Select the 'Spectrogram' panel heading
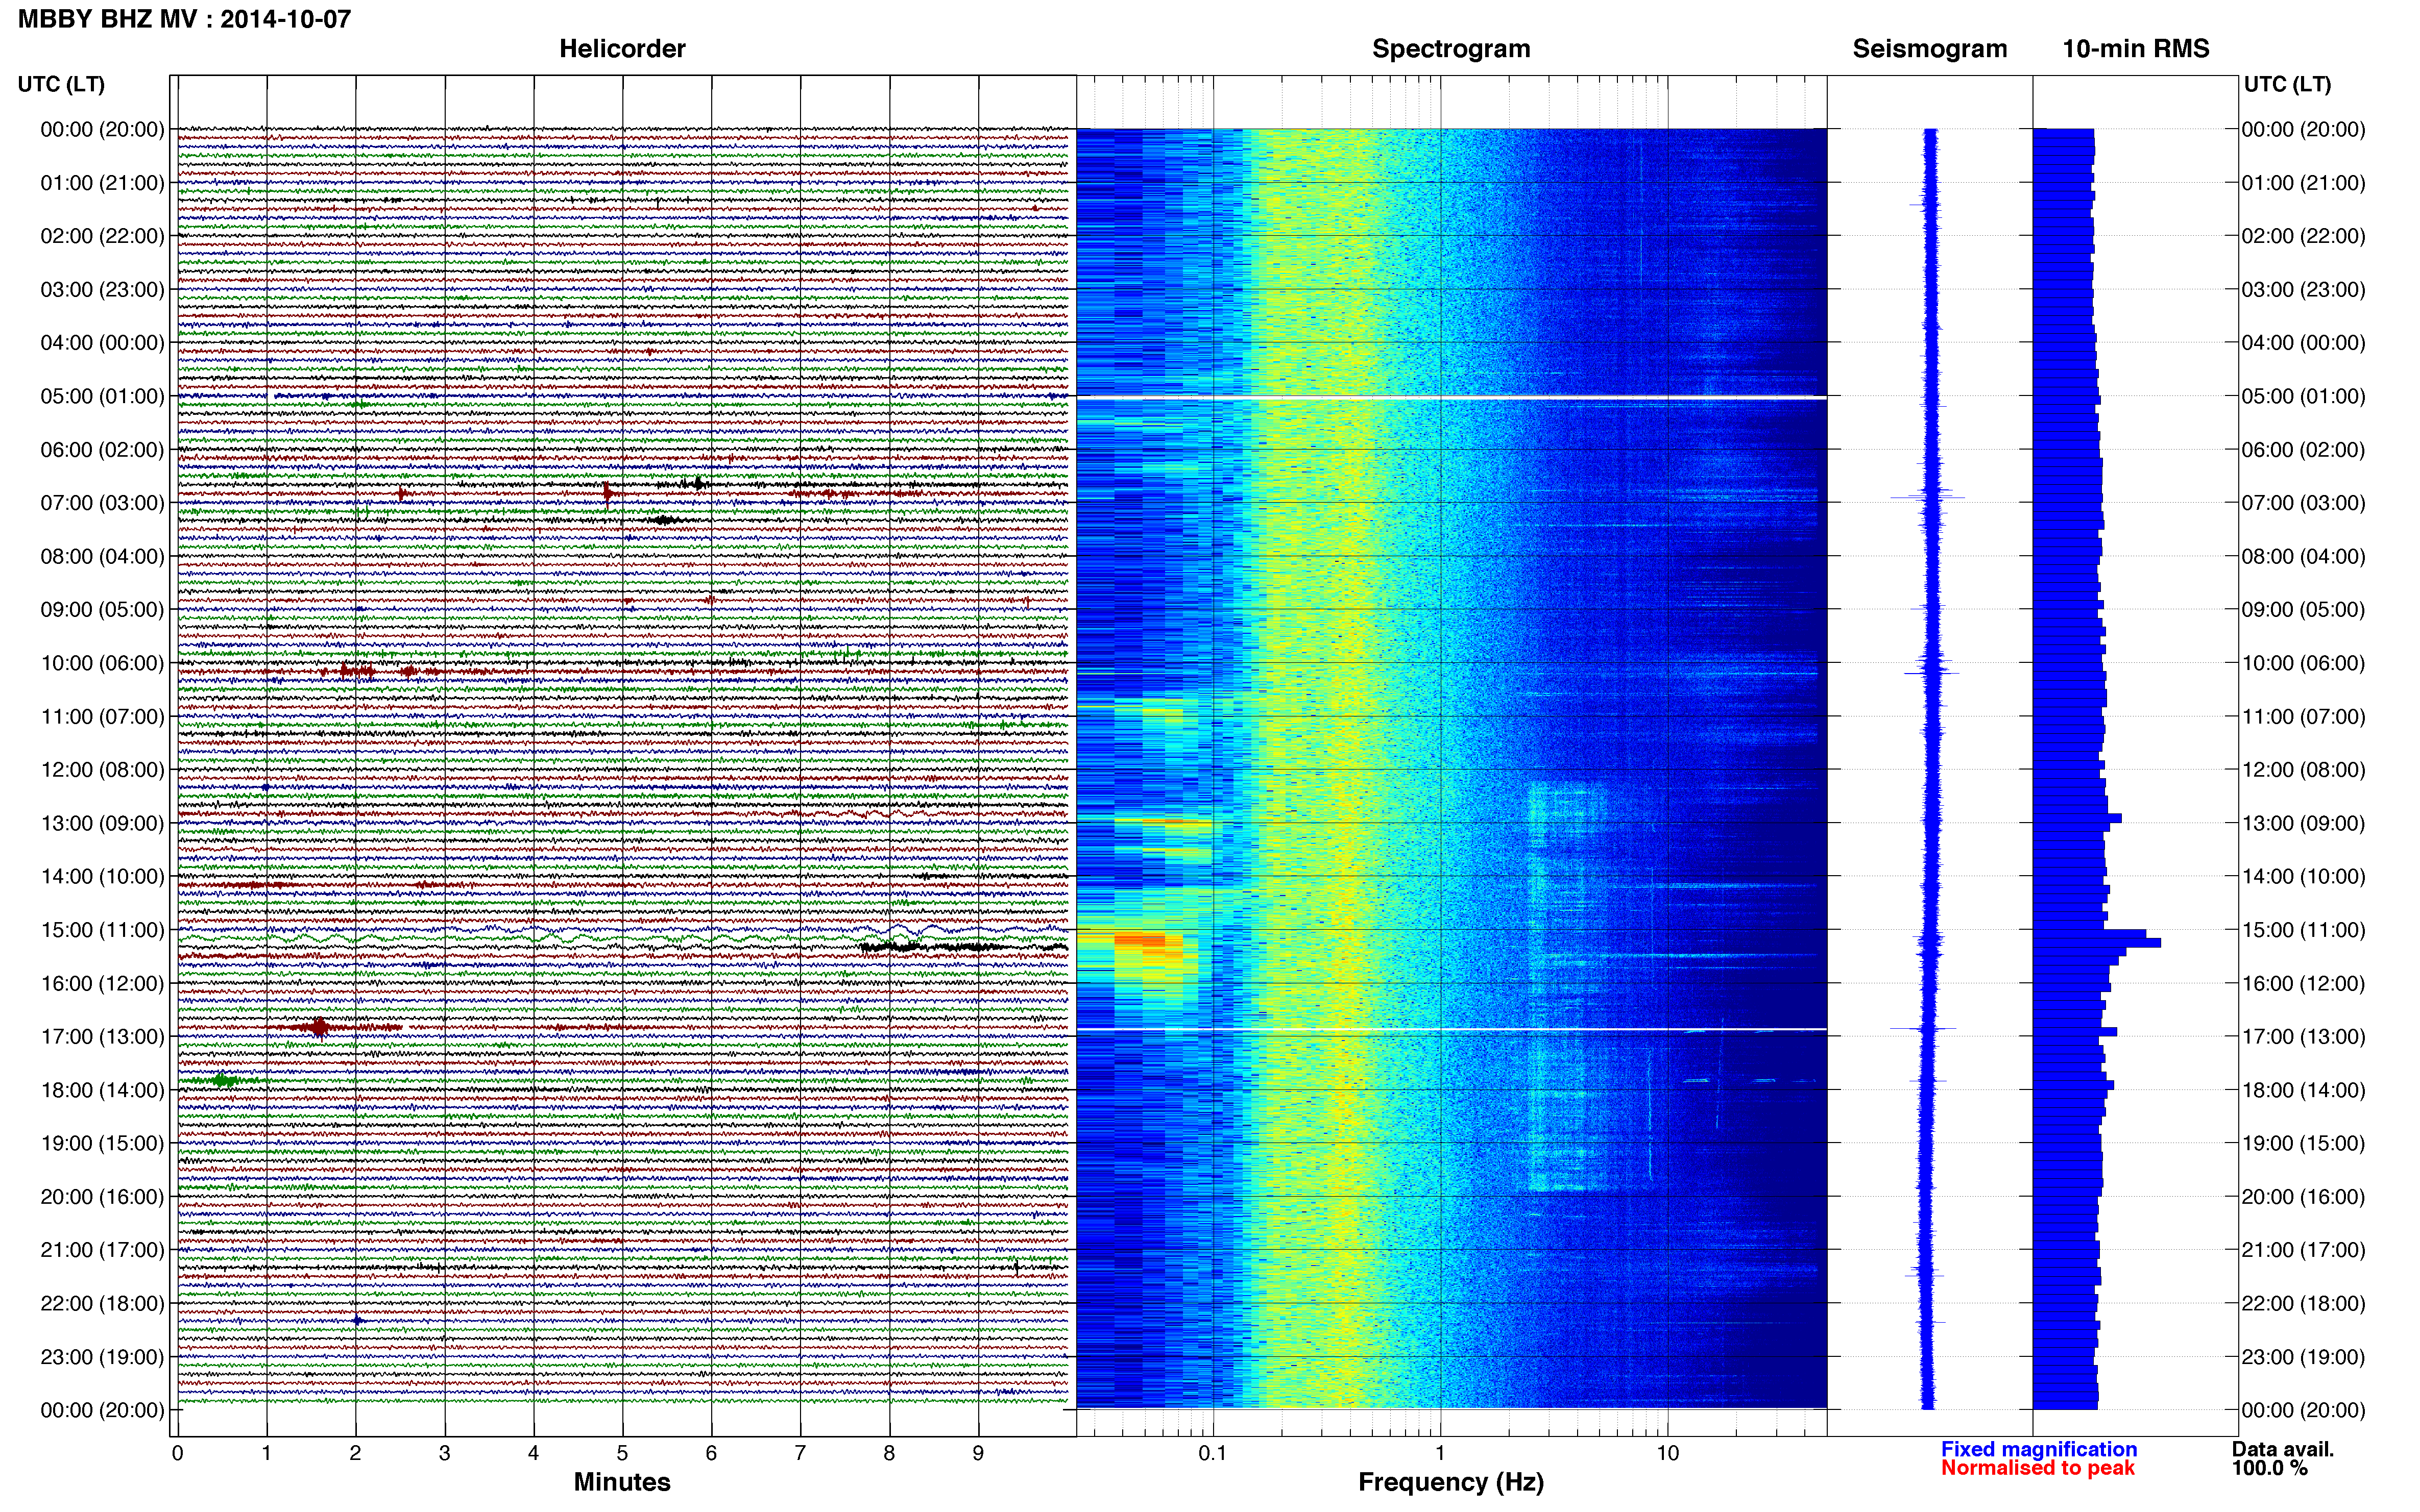This screenshot has width=2420, height=1512. (1450, 49)
